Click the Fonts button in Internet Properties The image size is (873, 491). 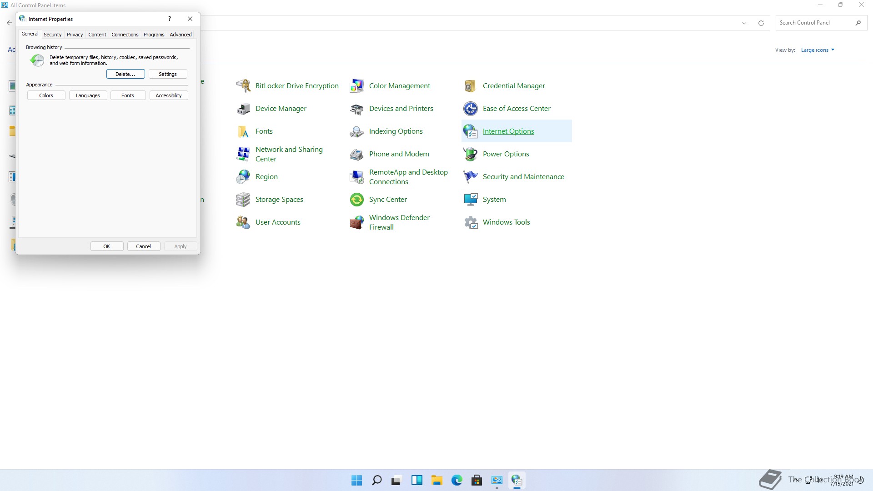[128, 95]
